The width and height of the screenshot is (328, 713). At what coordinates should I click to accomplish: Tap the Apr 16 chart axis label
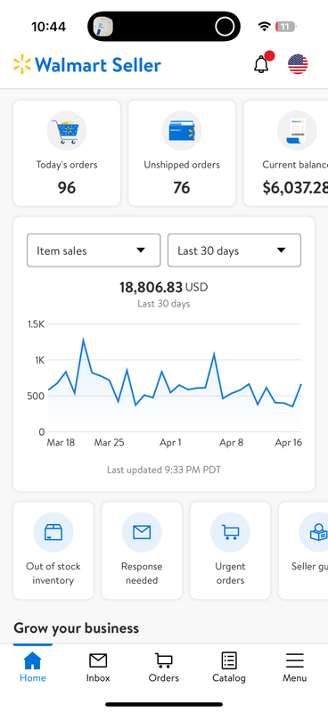click(289, 442)
